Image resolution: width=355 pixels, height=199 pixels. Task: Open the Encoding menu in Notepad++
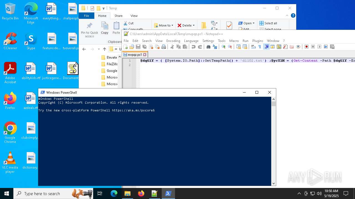(173, 41)
